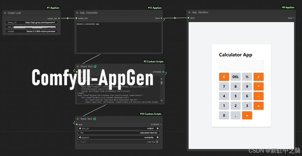Click the calculator equals = button
The image size is (302, 156).
tap(247, 115)
